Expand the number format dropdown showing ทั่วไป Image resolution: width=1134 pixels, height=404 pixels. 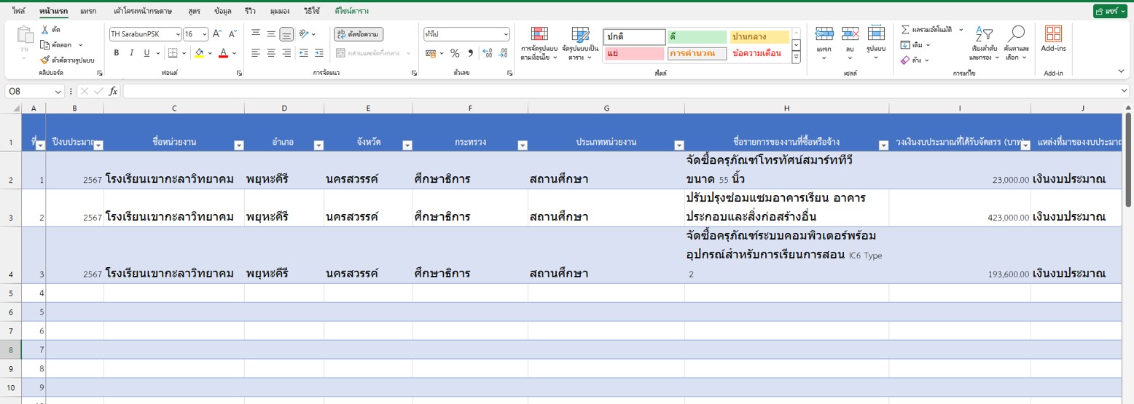pos(506,34)
